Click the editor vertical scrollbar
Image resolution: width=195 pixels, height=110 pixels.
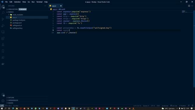[x=194, y=49]
